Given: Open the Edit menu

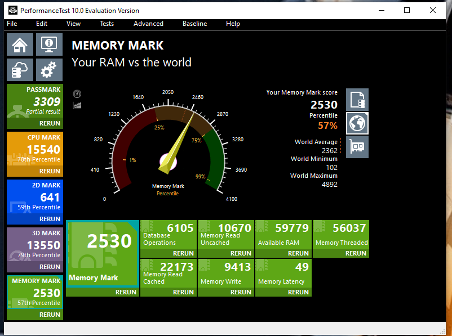Looking at the screenshot, I should [x=42, y=24].
